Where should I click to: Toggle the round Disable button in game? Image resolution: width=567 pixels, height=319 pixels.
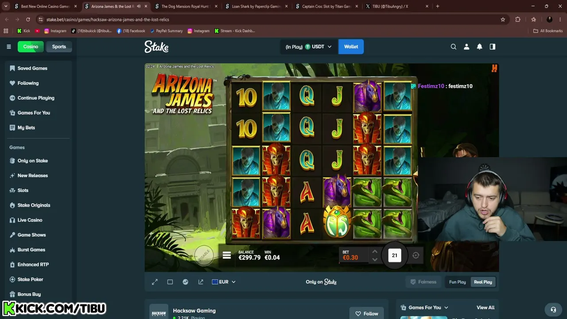(204, 255)
